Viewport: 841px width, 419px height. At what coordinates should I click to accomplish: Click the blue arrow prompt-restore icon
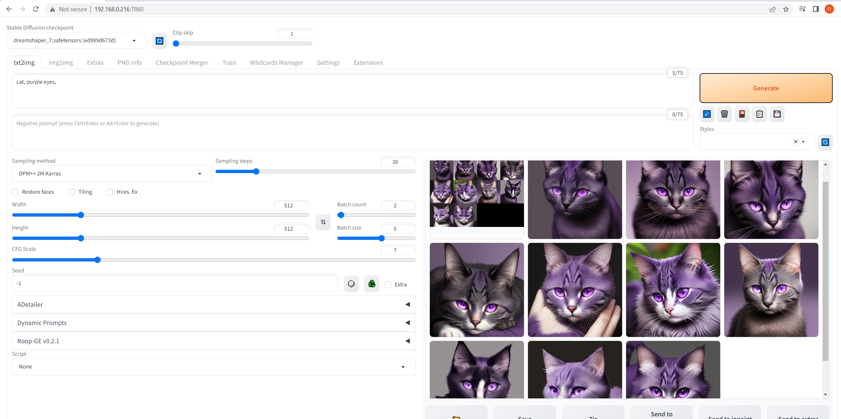707,114
